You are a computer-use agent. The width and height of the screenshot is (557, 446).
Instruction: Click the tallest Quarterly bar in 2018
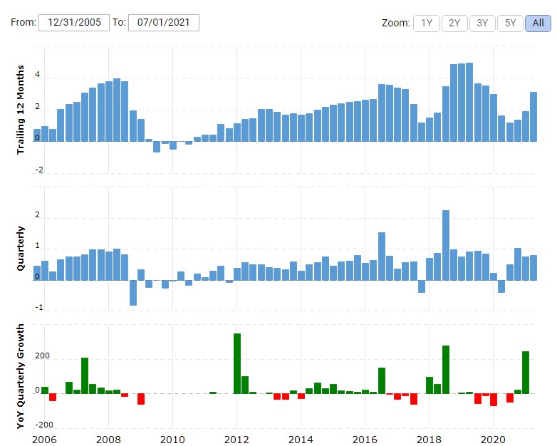tap(446, 245)
